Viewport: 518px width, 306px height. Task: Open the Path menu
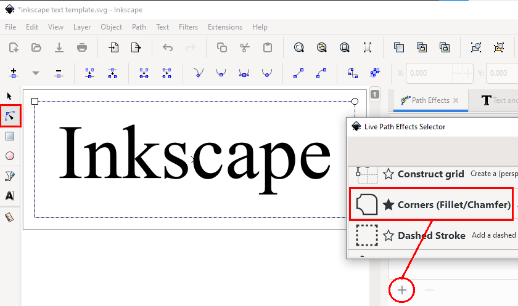pos(139,27)
